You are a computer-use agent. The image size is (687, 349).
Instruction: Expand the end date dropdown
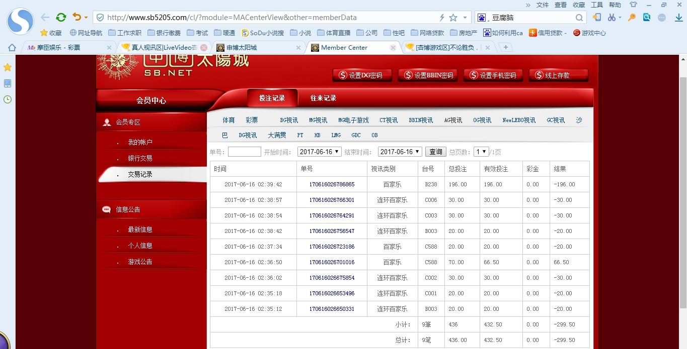pos(400,152)
